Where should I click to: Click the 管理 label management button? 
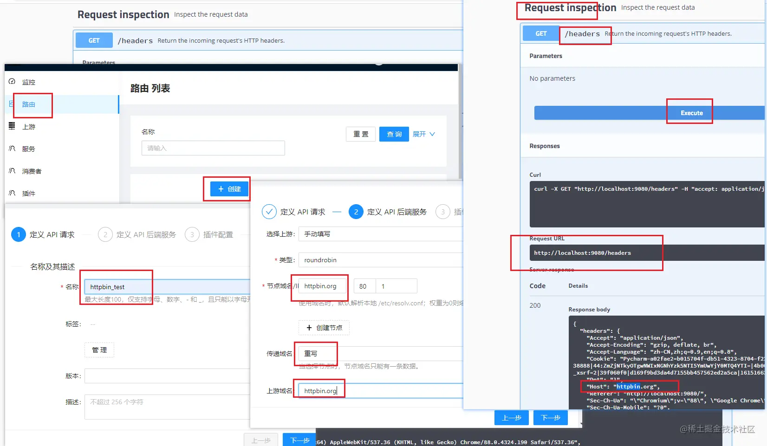[99, 350]
